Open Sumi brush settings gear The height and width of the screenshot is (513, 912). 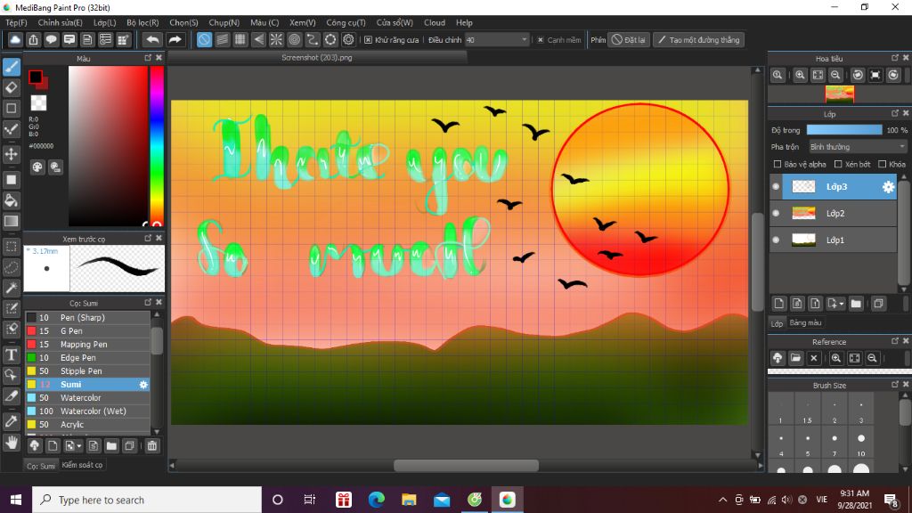tap(143, 385)
